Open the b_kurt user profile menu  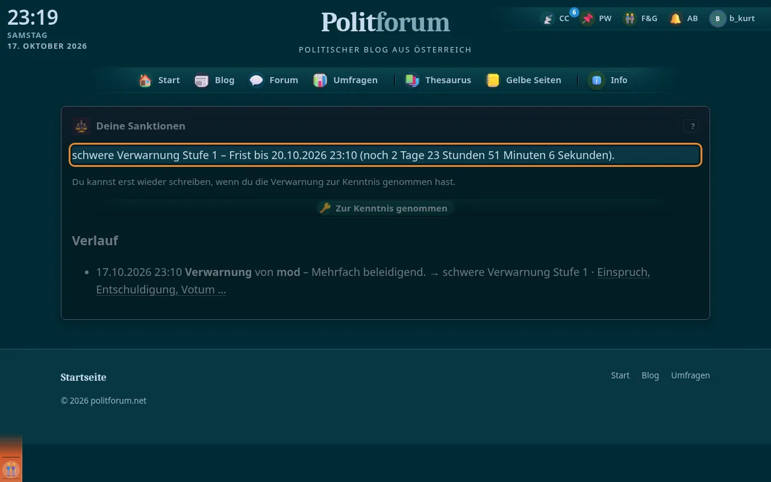coord(732,19)
